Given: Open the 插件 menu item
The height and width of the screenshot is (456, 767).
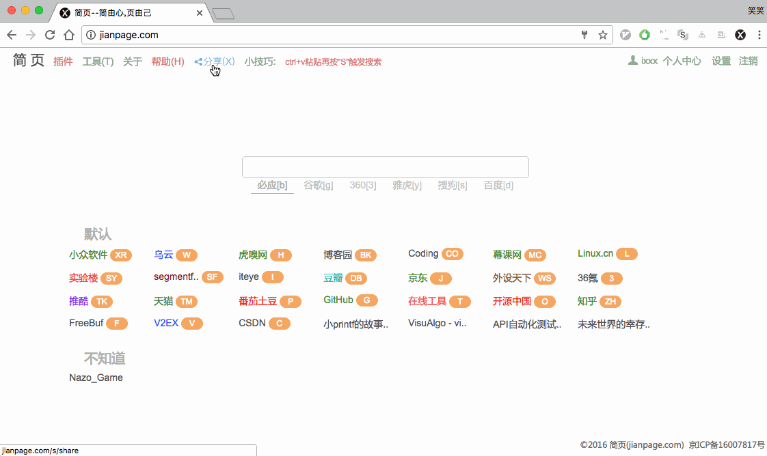Looking at the screenshot, I should (x=63, y=61).
